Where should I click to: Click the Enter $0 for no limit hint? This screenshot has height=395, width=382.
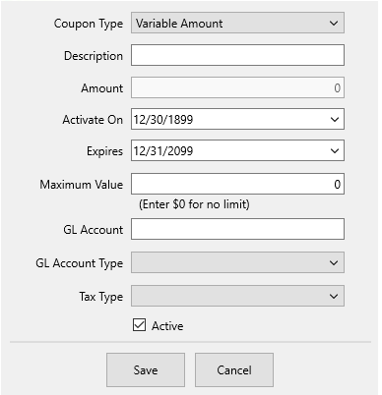pyautogui.click(x=194, y=204)
